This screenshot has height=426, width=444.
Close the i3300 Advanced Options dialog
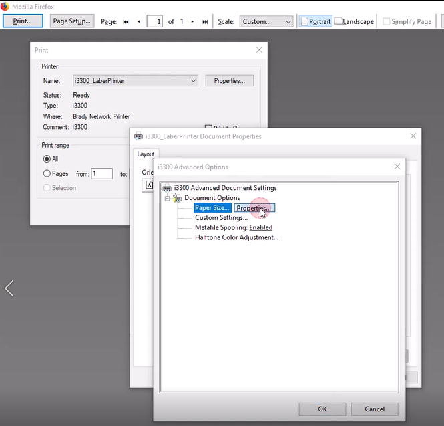(x=397, y=167)
